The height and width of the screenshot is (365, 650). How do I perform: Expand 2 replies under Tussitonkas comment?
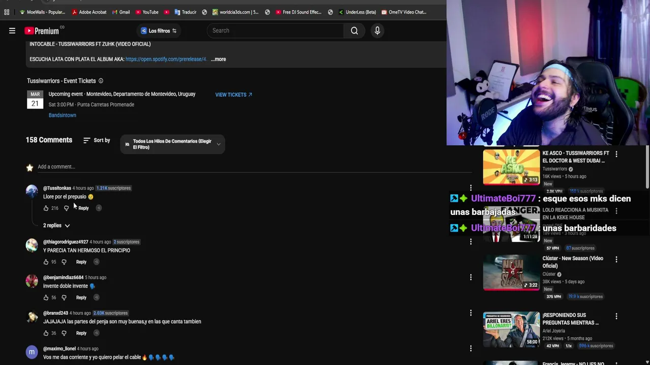click(x=56, y=226)
